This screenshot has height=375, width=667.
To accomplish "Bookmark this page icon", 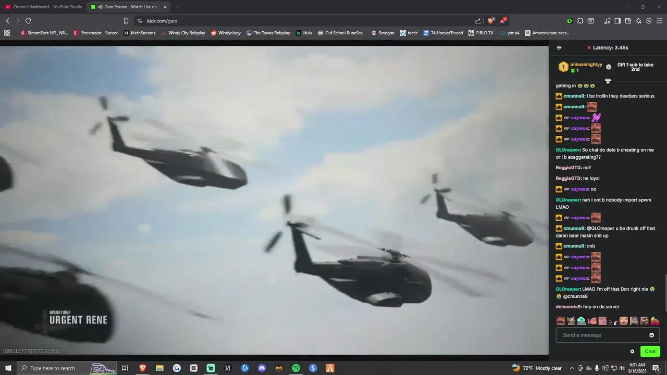I will coord(126,21).
